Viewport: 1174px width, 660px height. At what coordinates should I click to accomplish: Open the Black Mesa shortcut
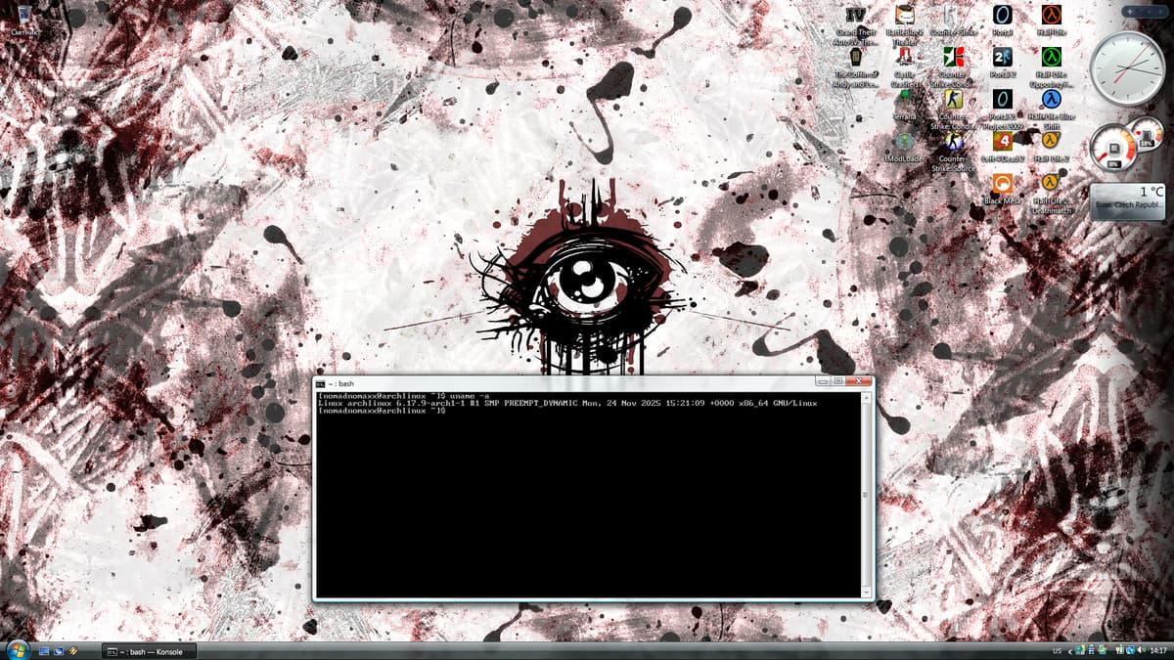pos(1002,184)
